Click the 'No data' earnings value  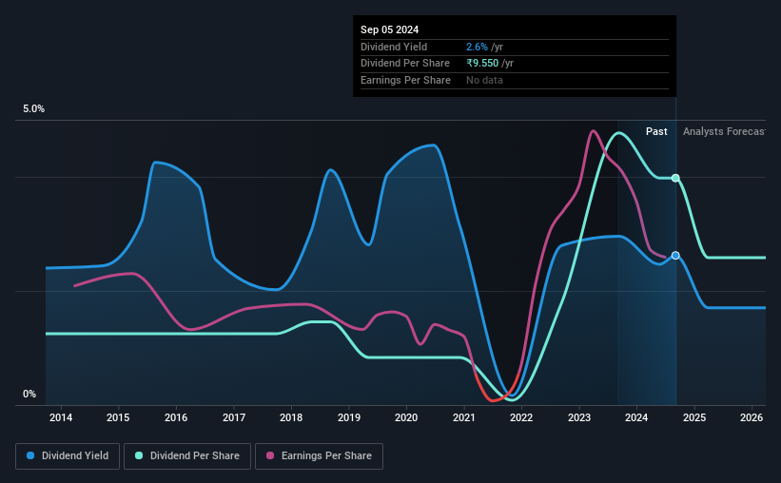(x=484, y=80)
